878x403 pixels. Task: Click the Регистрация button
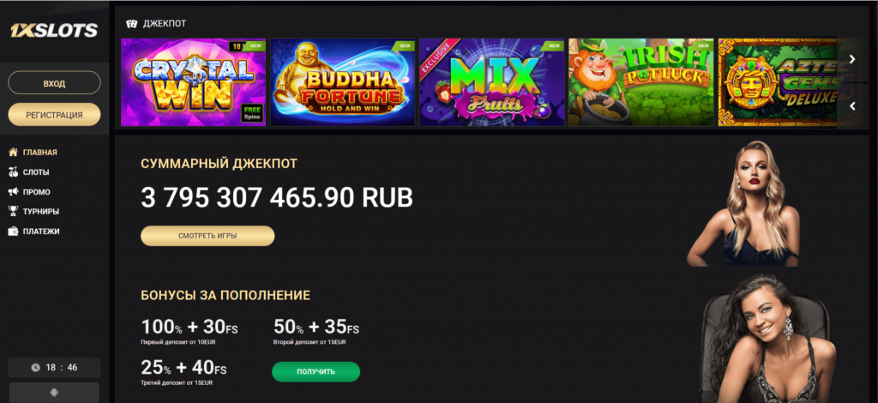point(54,115)
